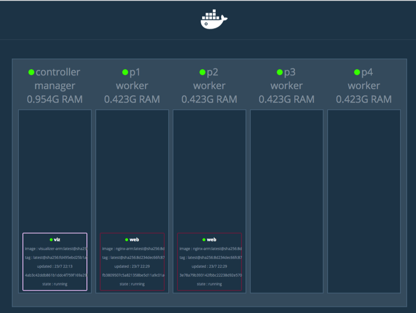Click the empty p4 worker column
Image resolution: width=416 pixels, height=313 pixels.
tap(363, 201)
